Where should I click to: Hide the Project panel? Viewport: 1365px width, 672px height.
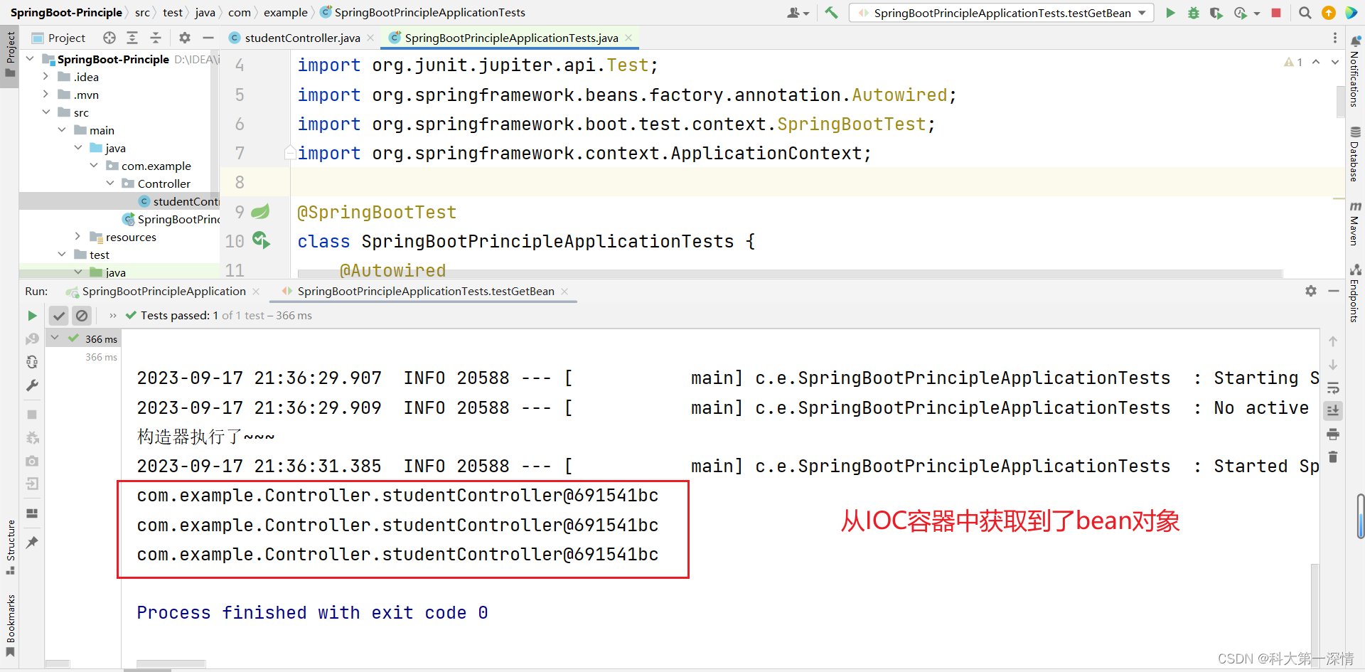[x=208, y=38]
